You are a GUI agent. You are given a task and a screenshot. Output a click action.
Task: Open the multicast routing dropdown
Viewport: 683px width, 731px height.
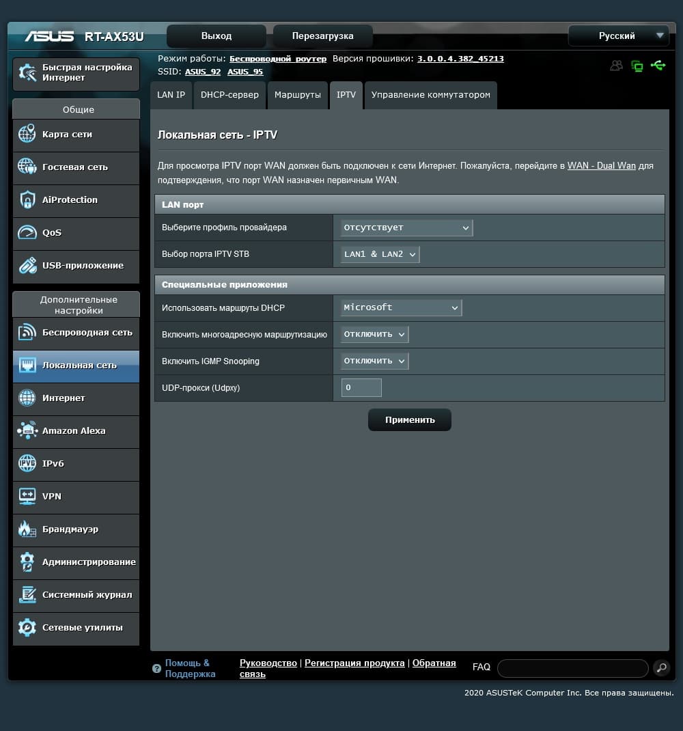[x=374, y=334]
